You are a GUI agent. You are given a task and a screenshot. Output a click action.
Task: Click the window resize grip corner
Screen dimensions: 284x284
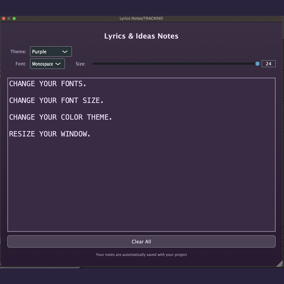pyautogui.click(x=280, y=264)
